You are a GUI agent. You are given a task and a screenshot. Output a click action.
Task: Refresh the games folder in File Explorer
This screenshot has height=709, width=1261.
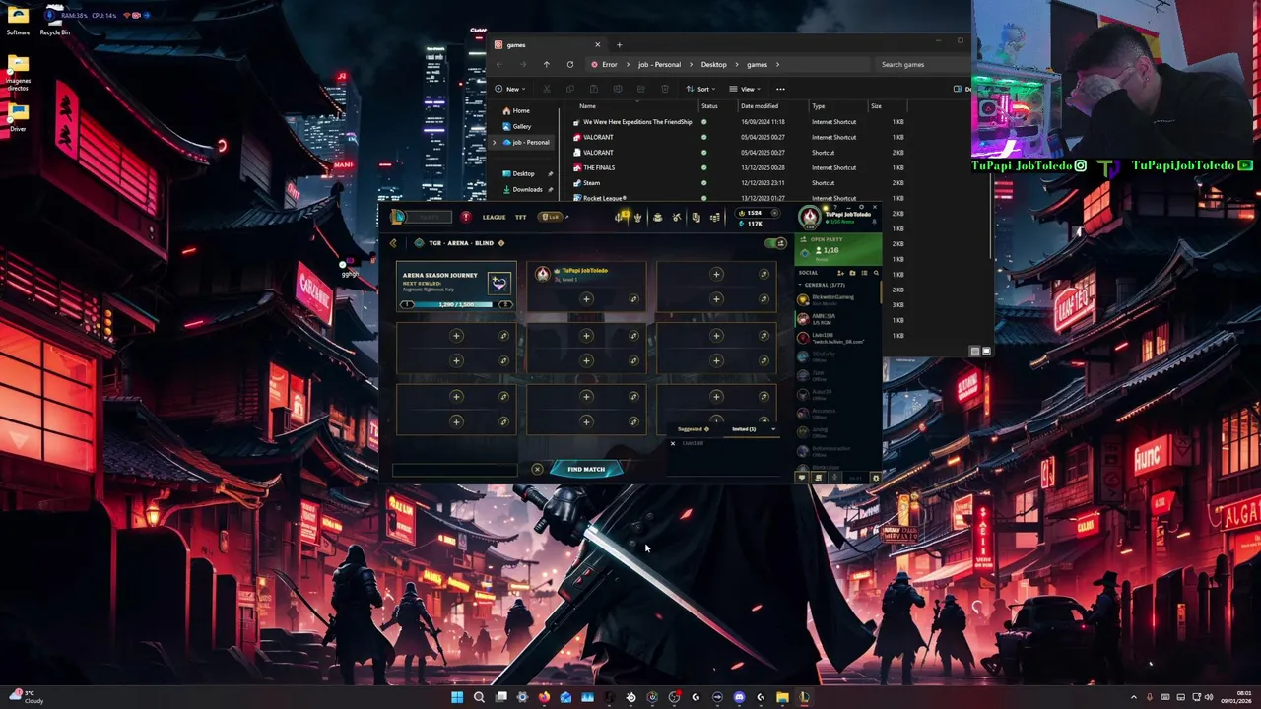pyautogui.click(x=569, y=64)
